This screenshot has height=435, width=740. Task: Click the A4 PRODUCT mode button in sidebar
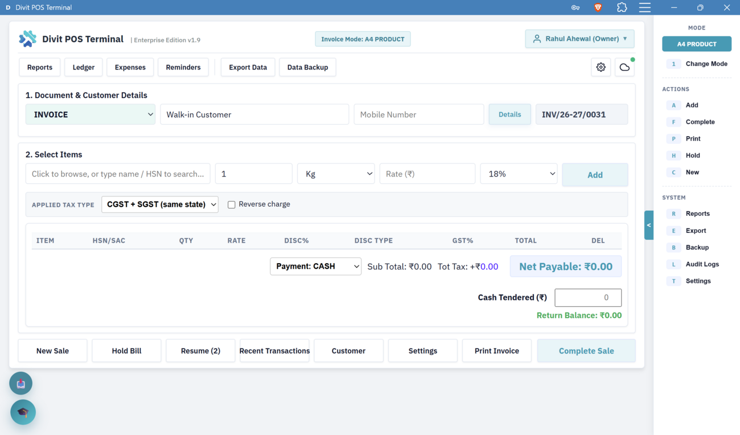(x=697, y=44)
